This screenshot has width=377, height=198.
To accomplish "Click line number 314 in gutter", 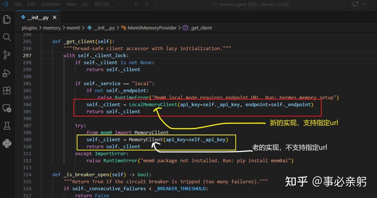I will tap(27, 175).
